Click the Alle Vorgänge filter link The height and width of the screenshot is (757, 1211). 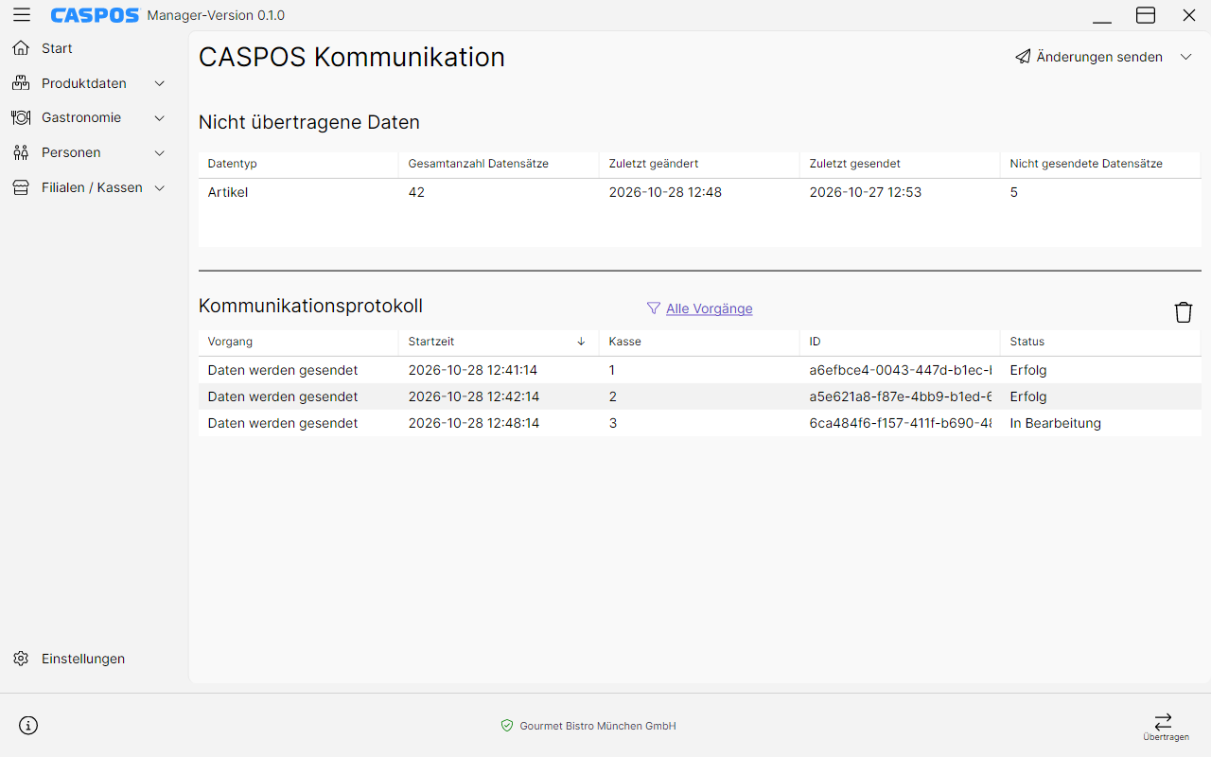709,308
